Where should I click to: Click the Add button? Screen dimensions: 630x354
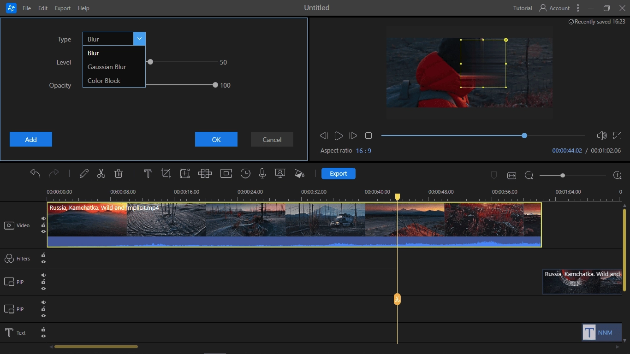[31, 139]
